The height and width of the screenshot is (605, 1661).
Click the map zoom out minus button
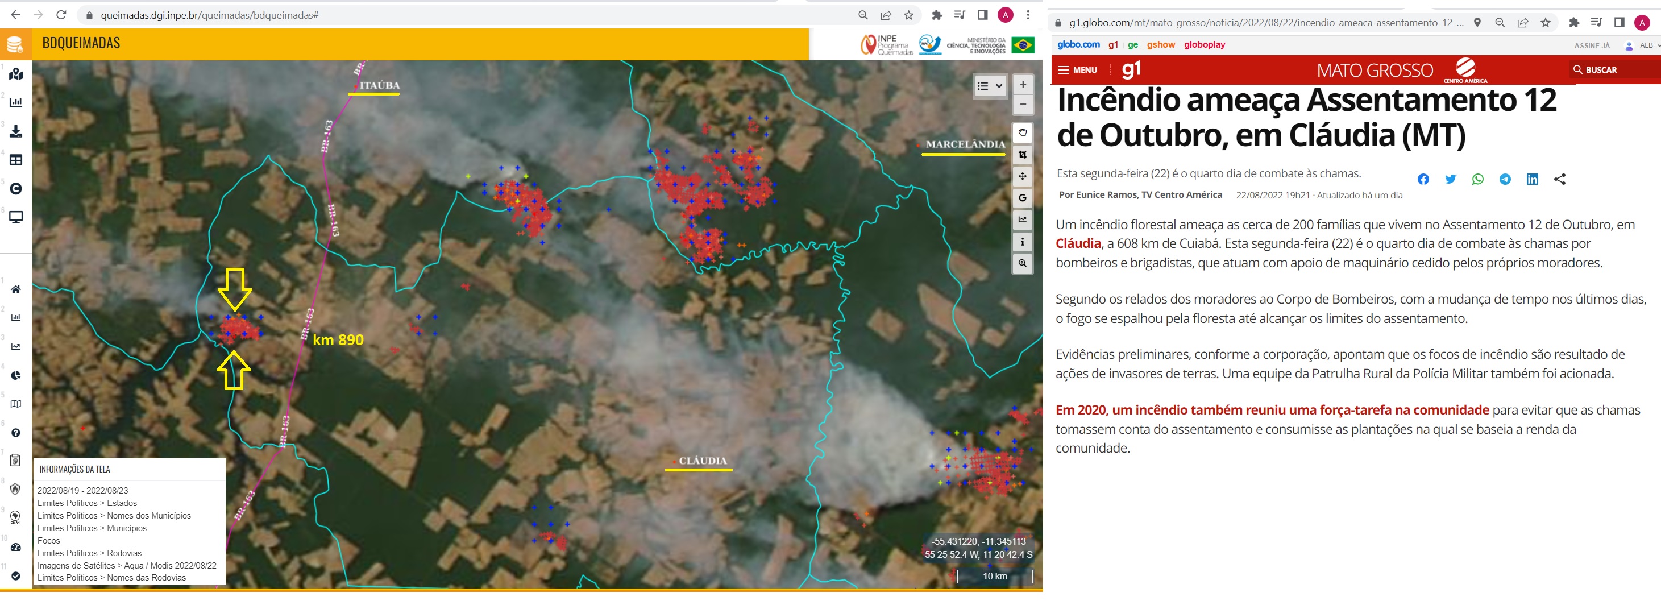[1023, 105]
